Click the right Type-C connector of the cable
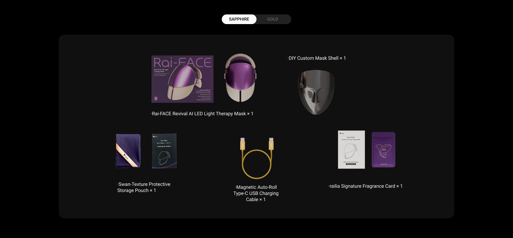Screen dimensions: 513x238 click(271, 144)
